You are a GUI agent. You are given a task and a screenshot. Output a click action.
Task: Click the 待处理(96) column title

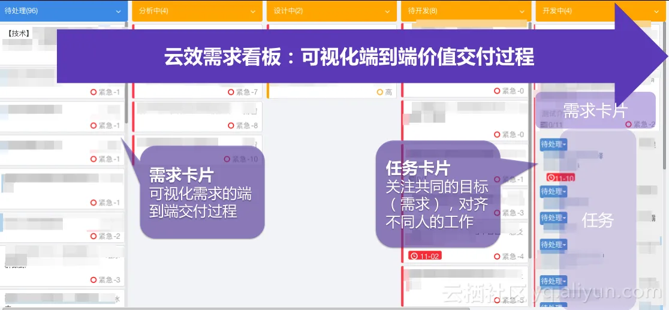point(22,11)
